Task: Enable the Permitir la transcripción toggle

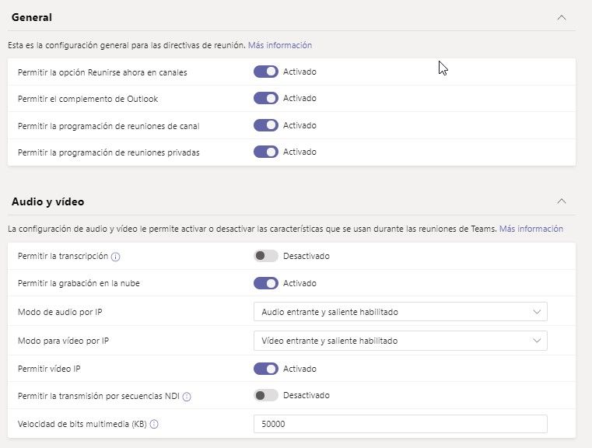Action: coord(266,256)
